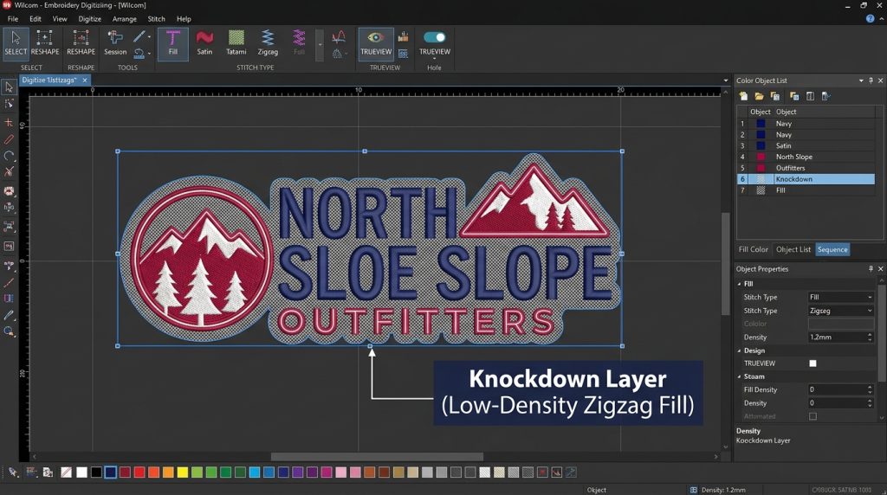Close the Digitize document tab
Image resolution: width=887 pixels, height=495 pixels.
point(85,80)
